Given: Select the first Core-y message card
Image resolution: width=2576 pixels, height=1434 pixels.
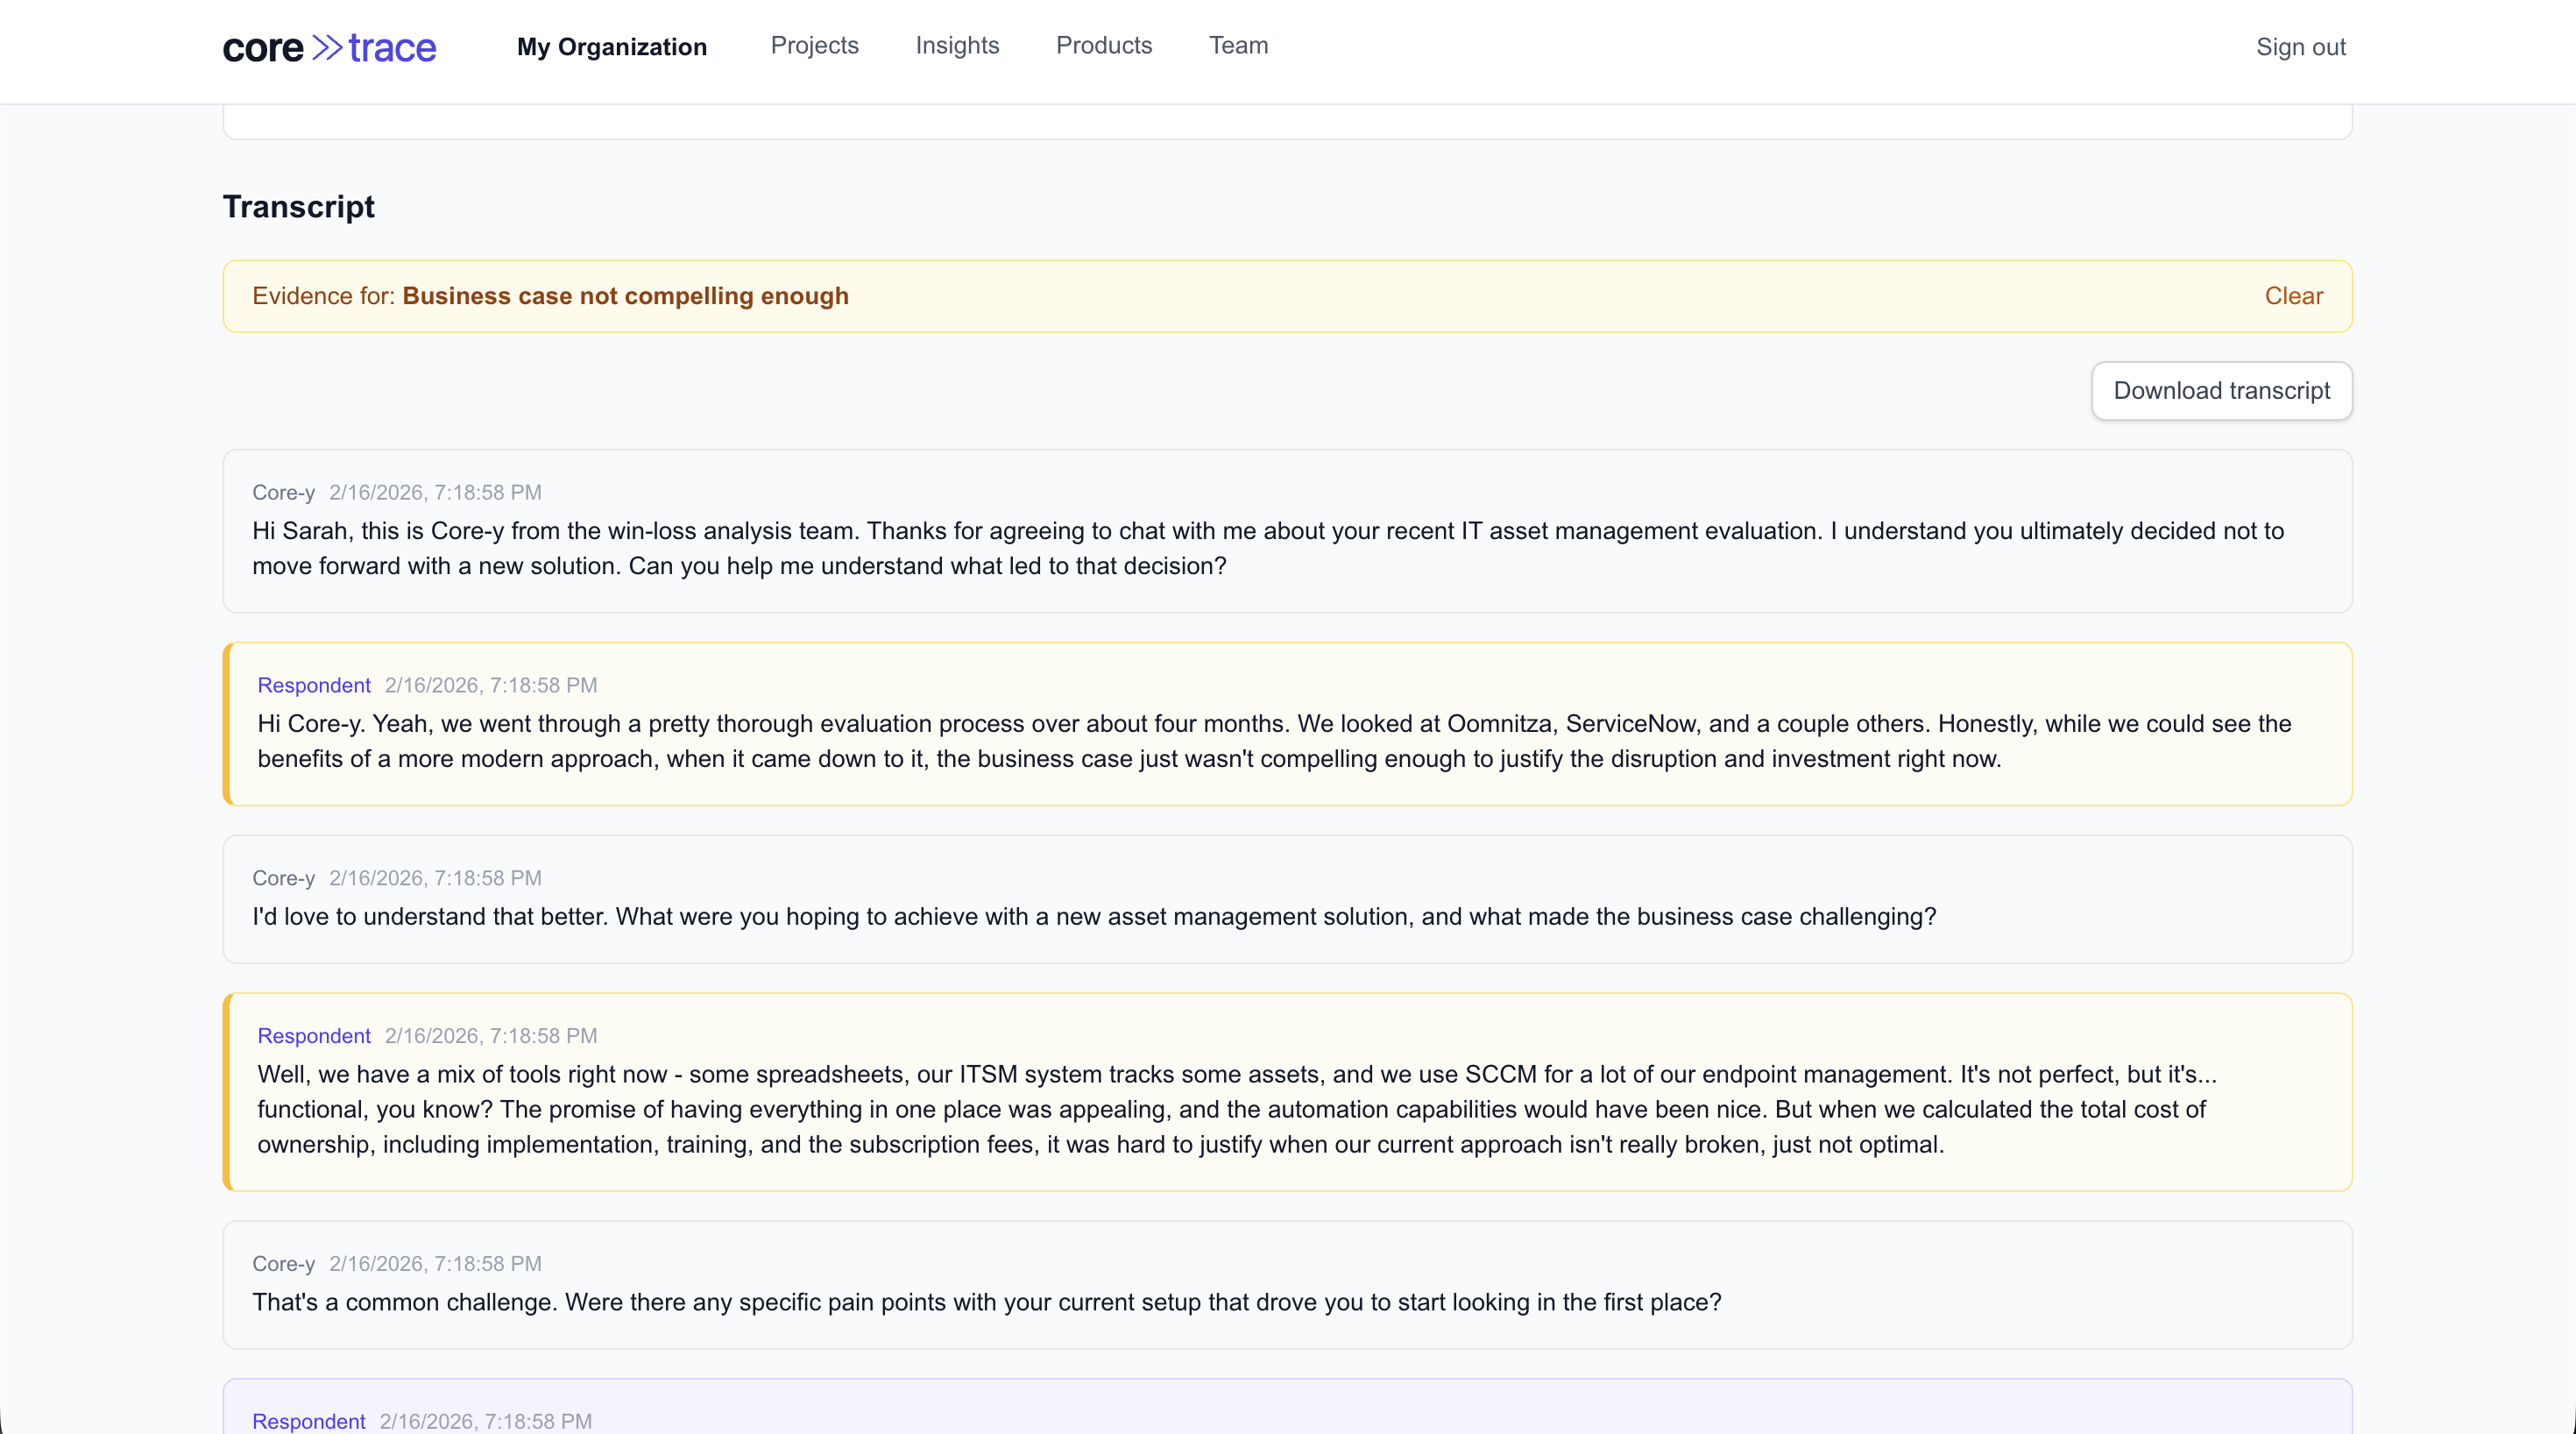Looking at the screenshot, I should click(x=1287, y=531).
